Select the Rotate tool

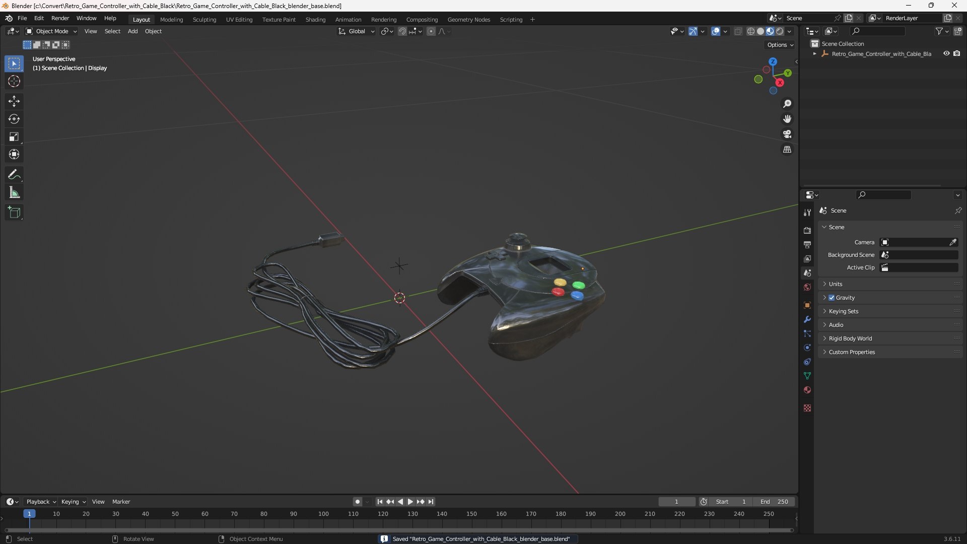click(x=14, y=119)
